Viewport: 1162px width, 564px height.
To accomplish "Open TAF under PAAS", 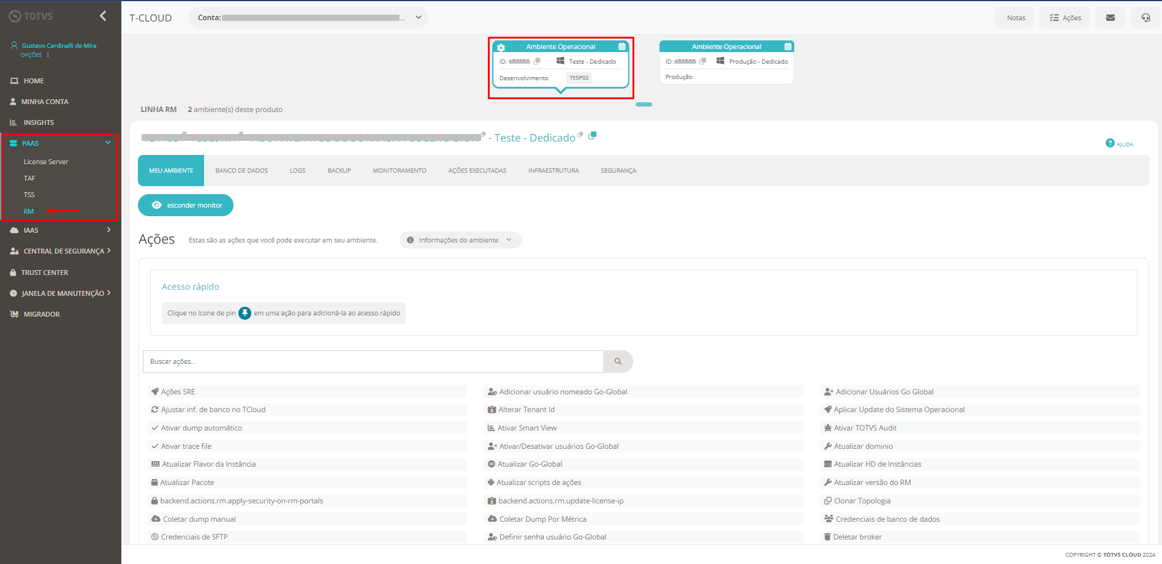I will coord(29,178).
